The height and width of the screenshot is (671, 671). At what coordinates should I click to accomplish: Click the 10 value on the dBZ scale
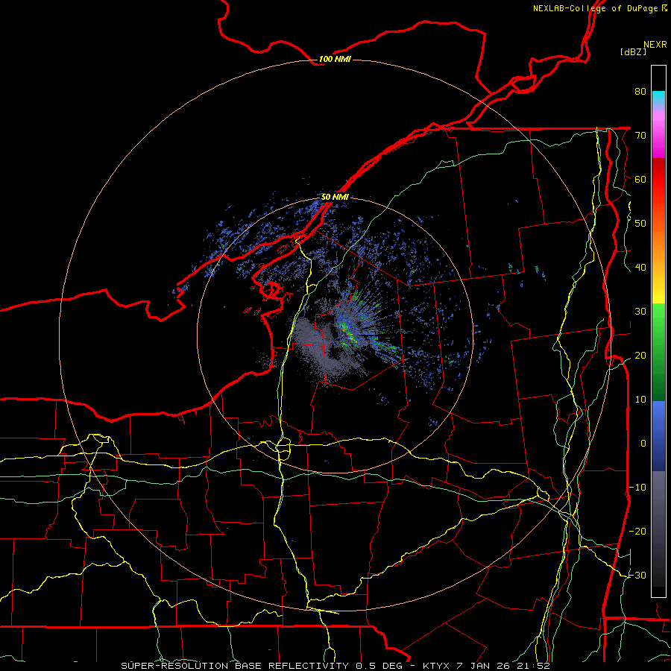tap(640, 400)
